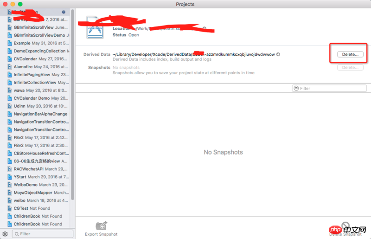Click the Export Snapshot camera icon

tap(102, 226)
